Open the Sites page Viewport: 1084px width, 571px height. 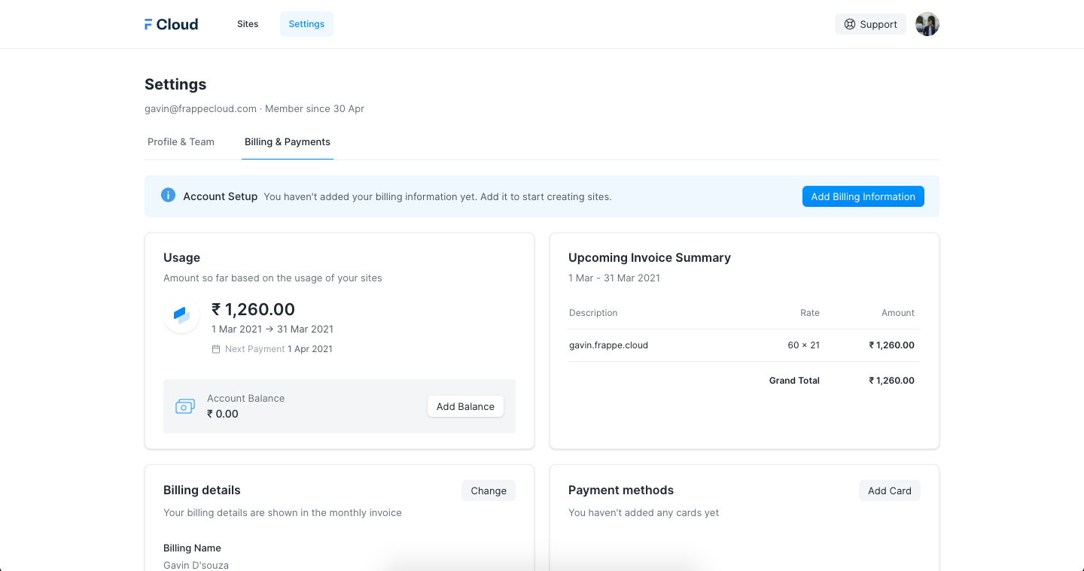pos(248,24)
